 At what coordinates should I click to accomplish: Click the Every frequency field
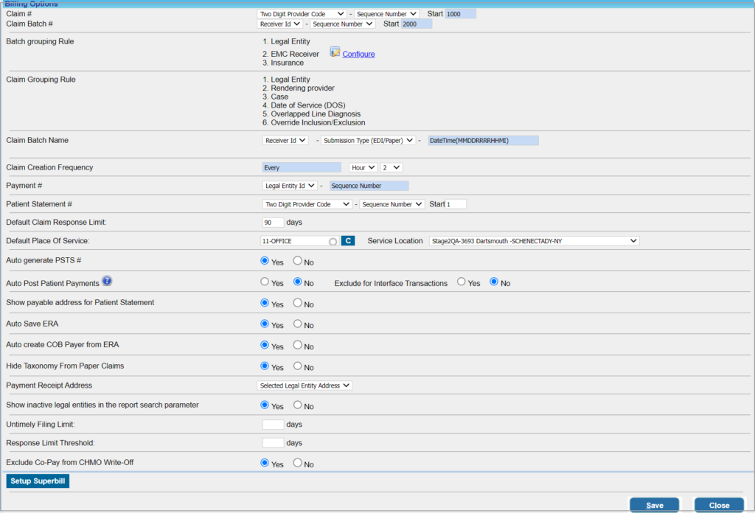[x=302, y=167]
